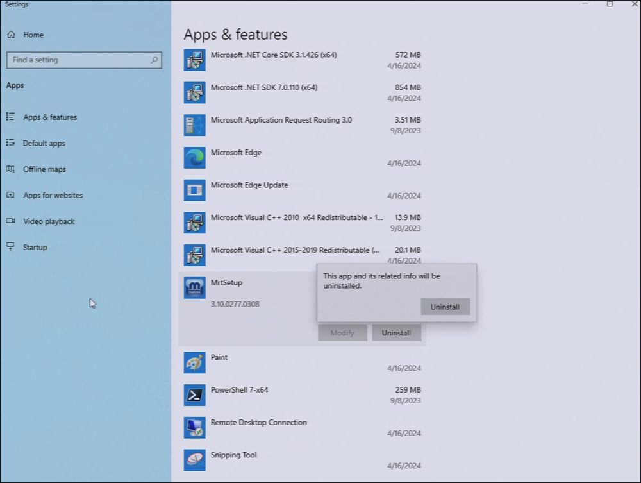Screen dimensions: 641x483
Task: Click the MrtSetup app icon
Action: coord(194,288)
